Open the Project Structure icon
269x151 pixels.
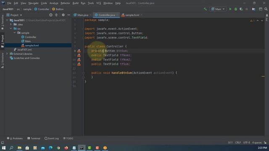pyautogui.click(x=253, y=9)
